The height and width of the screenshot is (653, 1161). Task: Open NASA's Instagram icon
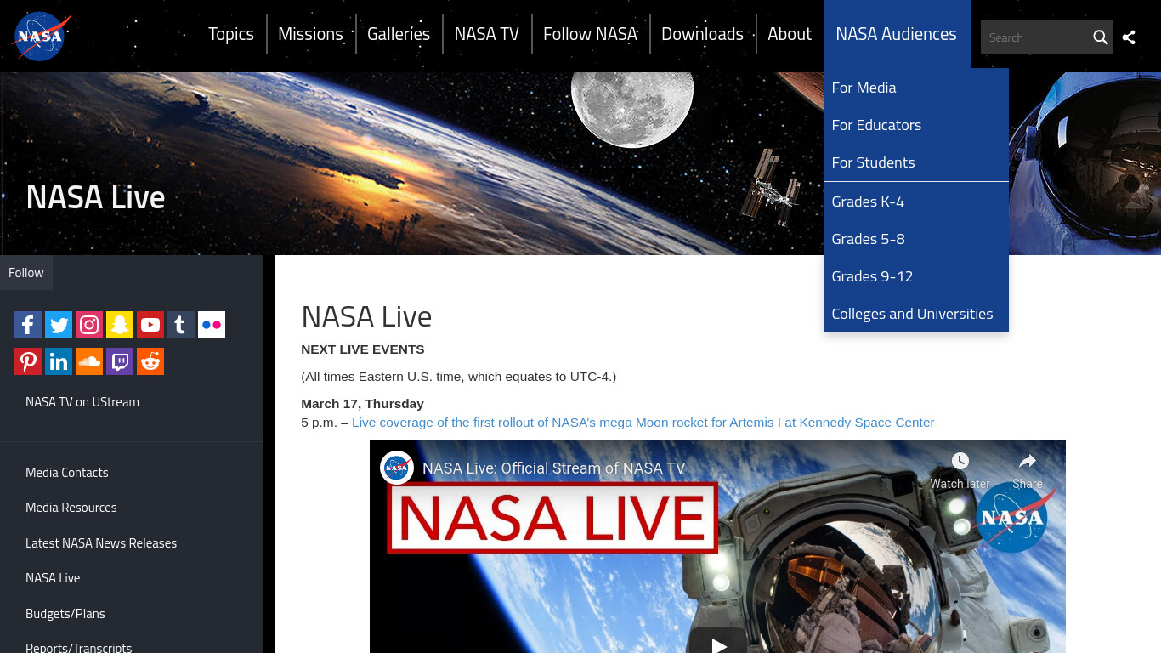click(89, 325)
